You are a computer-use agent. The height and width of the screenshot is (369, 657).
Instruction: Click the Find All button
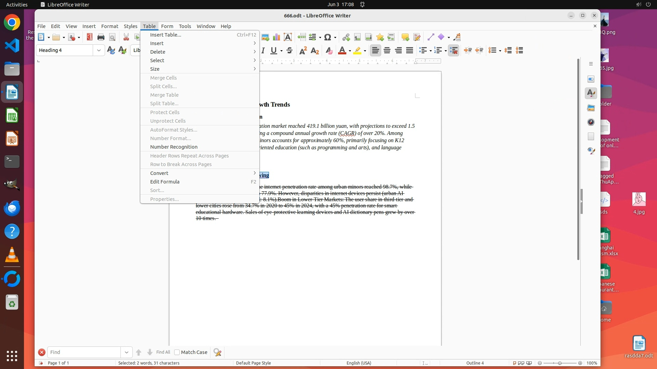coord(163,352)
